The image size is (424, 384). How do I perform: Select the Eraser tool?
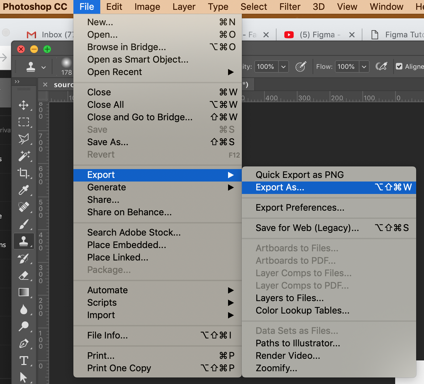point(24,276)
